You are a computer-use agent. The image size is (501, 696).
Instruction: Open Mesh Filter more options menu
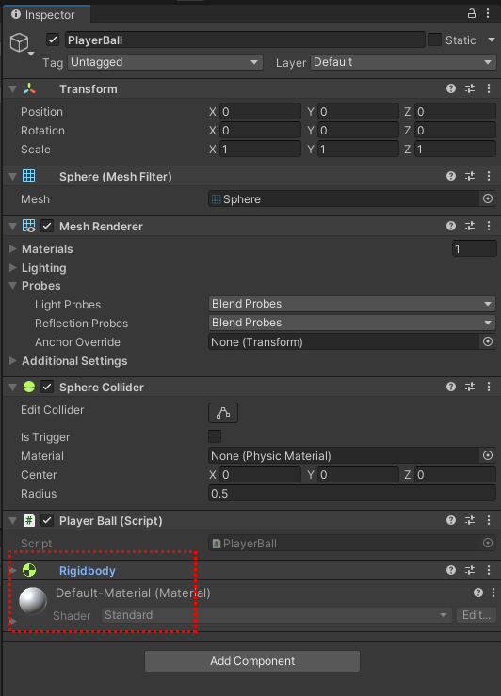489,176
